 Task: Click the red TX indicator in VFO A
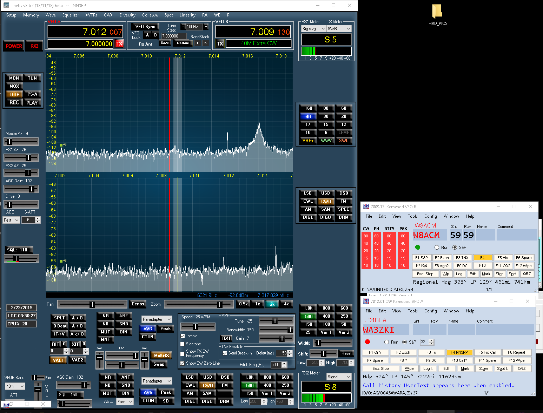click(119, 44)
